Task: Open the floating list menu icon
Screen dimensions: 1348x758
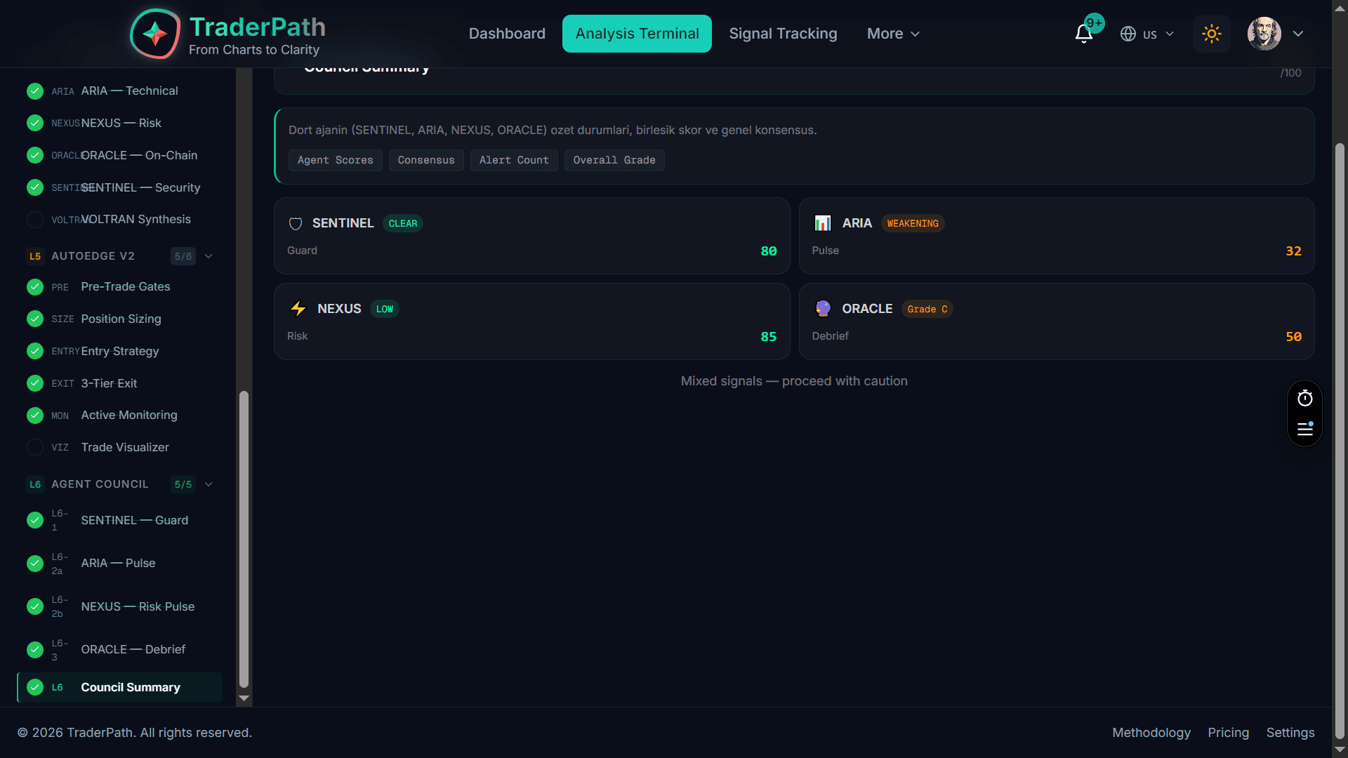Action: 1305,429
